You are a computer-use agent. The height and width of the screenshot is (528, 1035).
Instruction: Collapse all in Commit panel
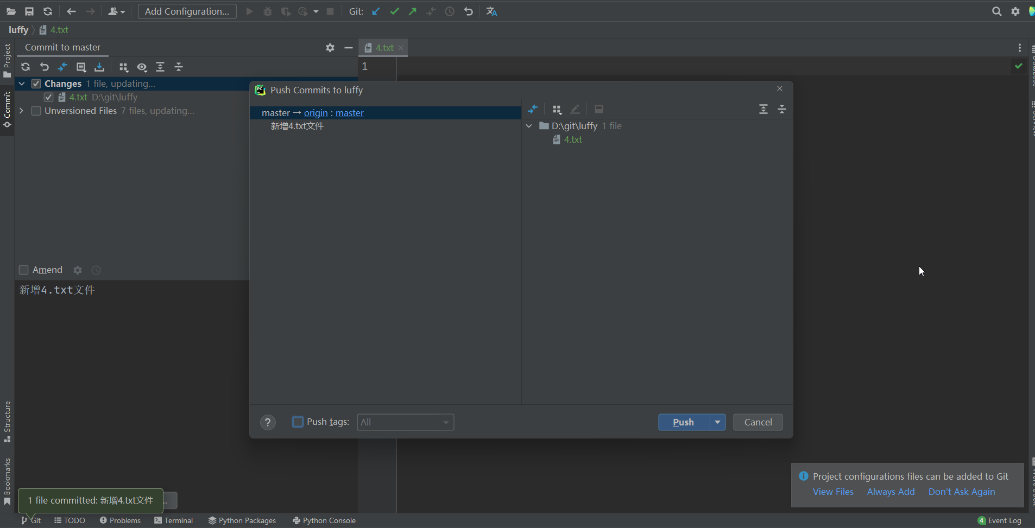pos(179,67)
